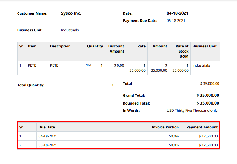Select the bold invoice date beside Date label

coord(177,13)
